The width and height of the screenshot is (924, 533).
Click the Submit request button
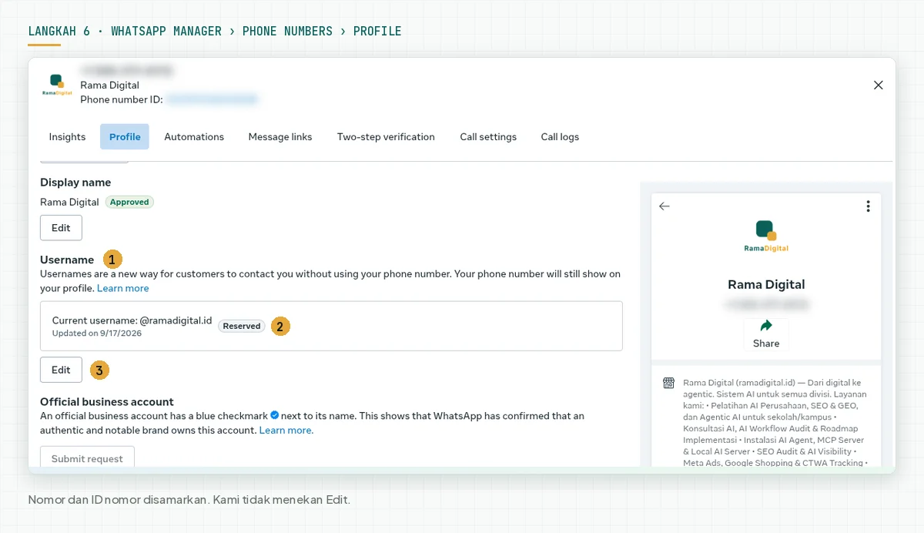[x=87, y=458]
